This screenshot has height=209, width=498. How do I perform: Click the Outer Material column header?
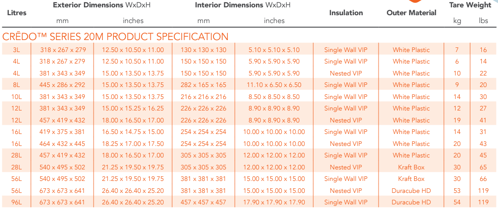point(411,13)
